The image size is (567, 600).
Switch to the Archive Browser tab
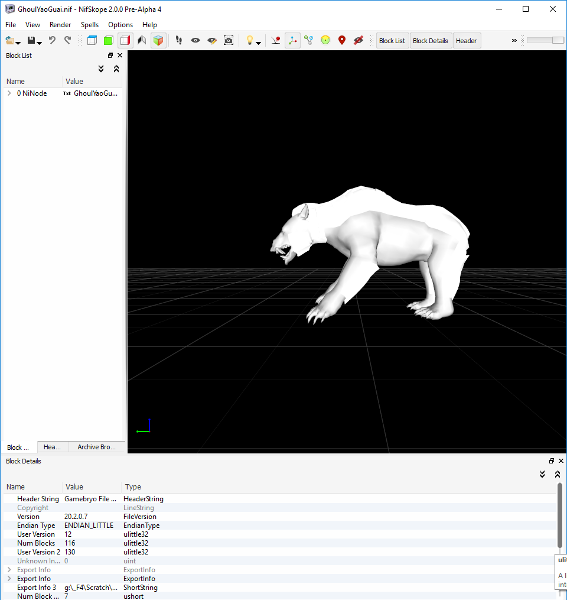pos(97,447)
